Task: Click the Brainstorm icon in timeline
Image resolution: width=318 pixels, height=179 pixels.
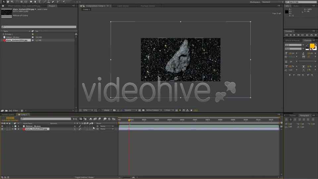Action: [x=105, y=119]
